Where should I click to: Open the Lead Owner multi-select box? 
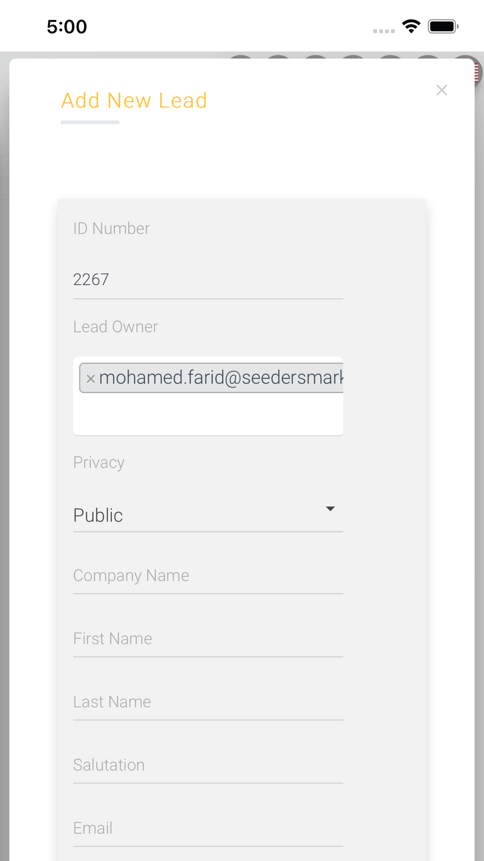pos(208,414)
